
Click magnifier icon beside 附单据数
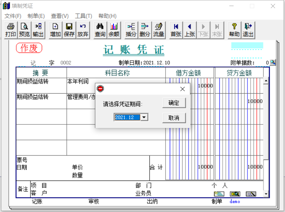pos(273,62)
